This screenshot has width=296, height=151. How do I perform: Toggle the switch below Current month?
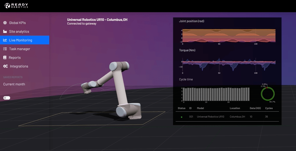tap(7, 98)
